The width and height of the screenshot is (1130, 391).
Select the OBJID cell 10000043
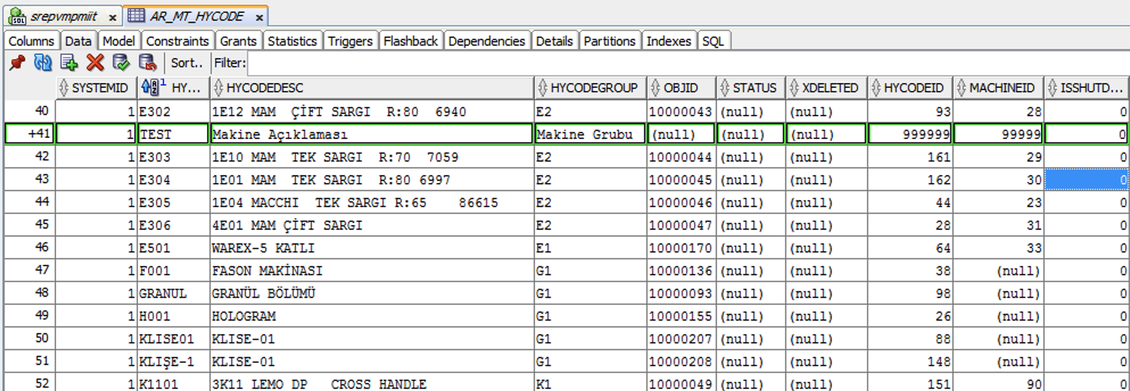coord(681,111)
